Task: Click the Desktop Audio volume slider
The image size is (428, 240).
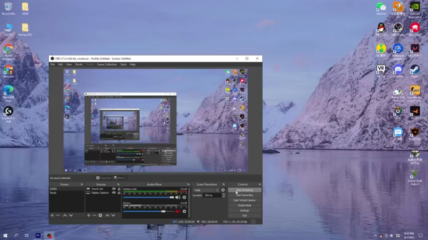Action: pos(149,197)
